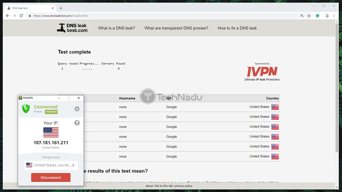The width and height of the screenshot is (342, 192).
Task: Click the 'Change server' label
Action: pos(51,157)
